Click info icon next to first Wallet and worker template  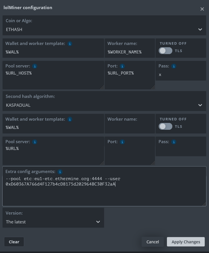pos(70,44)
